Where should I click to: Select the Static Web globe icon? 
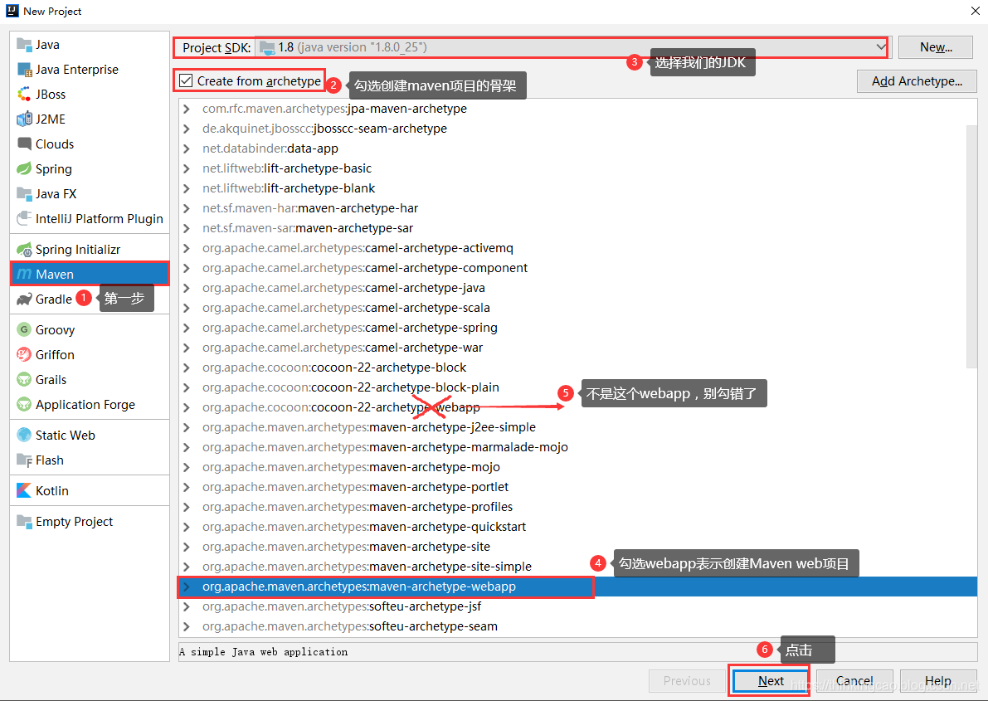(24, 435)
